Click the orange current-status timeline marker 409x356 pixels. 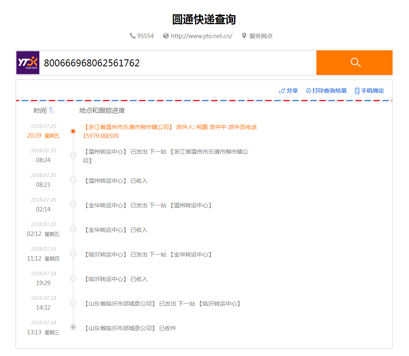(x=73, y=131)
